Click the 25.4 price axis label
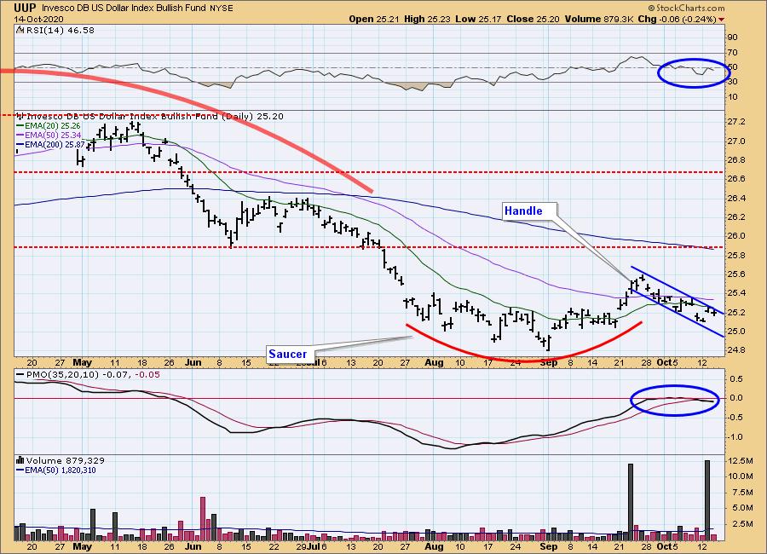Image resolution: width=767 pixels, height=554 pixels. pyautogui.click(x=736, y=293)
